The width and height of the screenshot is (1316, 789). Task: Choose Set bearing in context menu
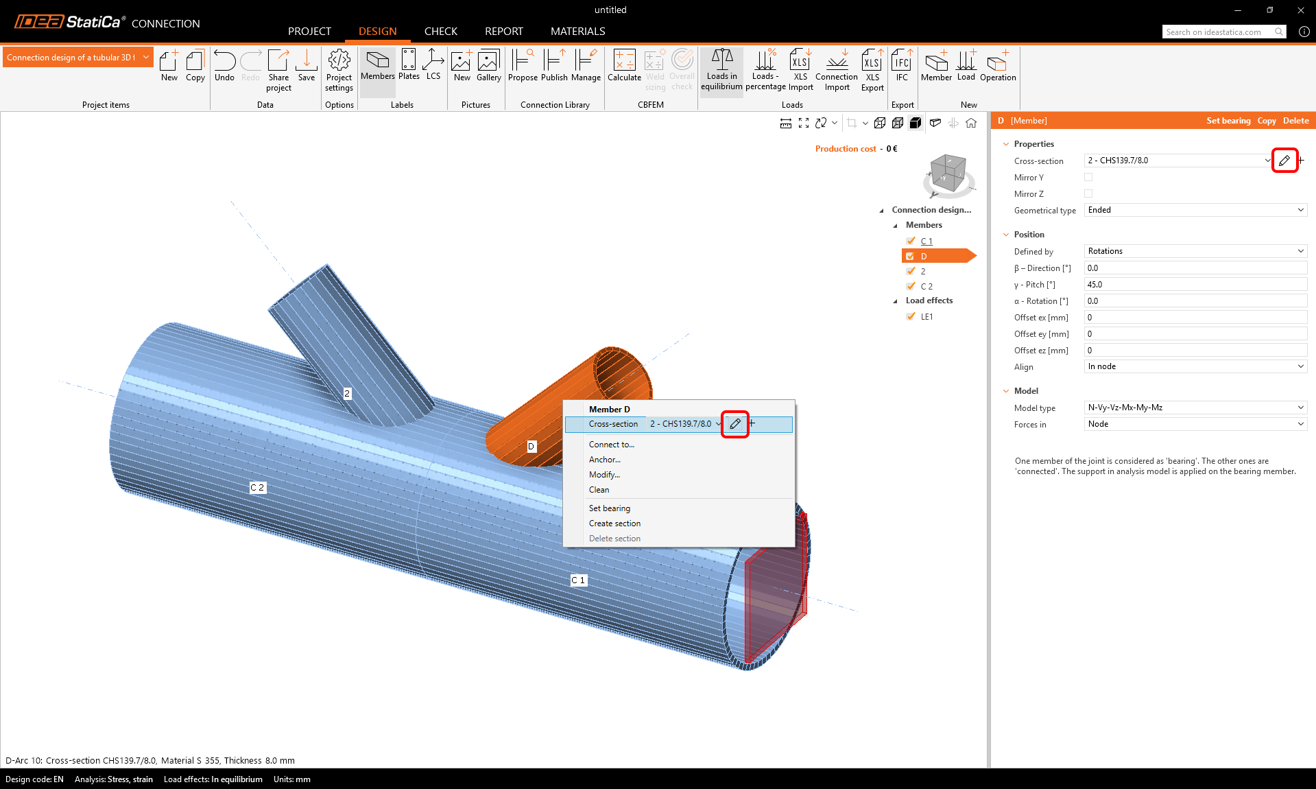[609, 508]
